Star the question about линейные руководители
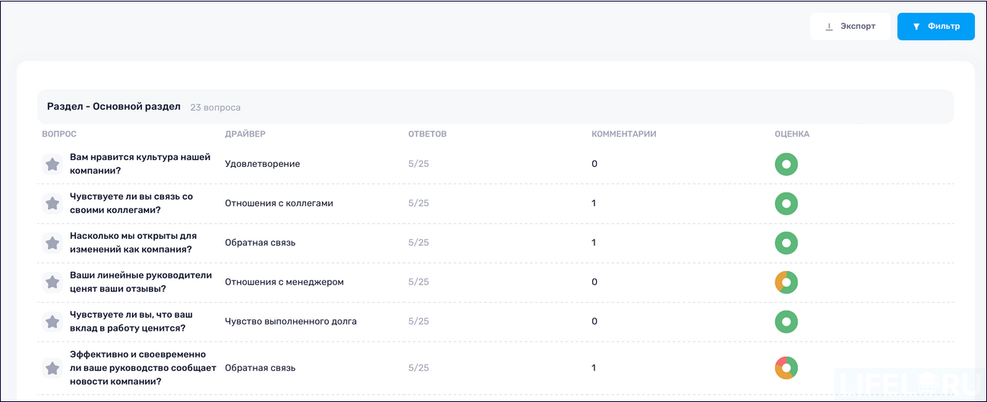The width and height of the screenshot is (987, 402). pyautogui.click(x=52, y=282)
